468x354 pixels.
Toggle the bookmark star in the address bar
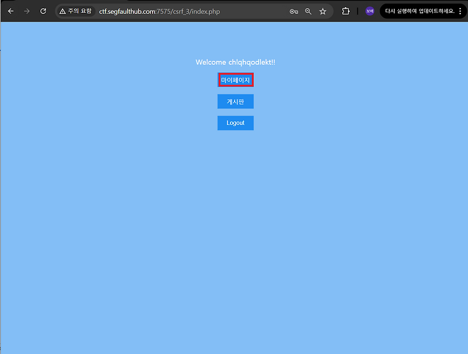click(323, 11)
